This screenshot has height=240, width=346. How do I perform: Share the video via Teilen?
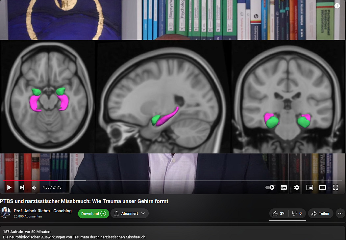pyautogui.click(x=320, y=213)
